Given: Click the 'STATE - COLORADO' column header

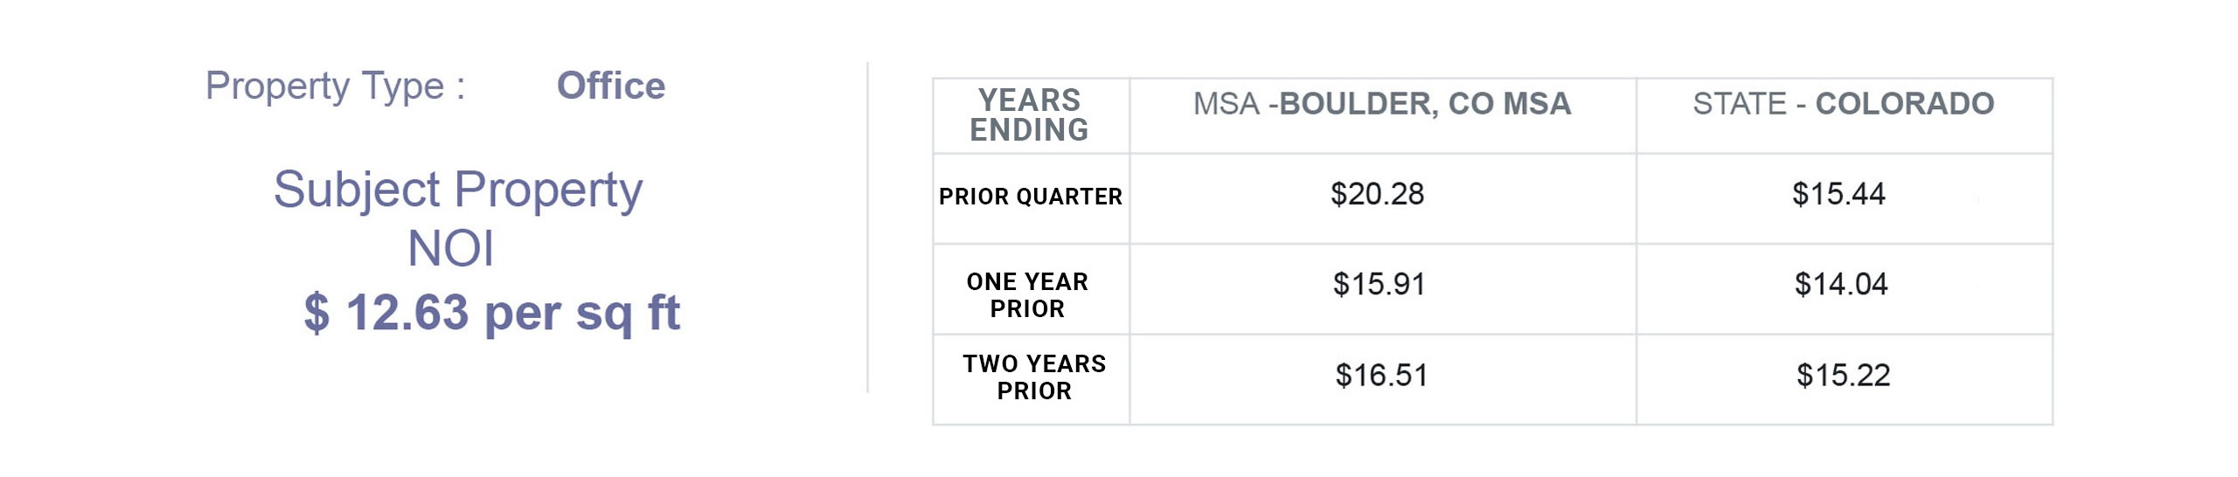Looking at the screenshot, I should click(1843, 104).
